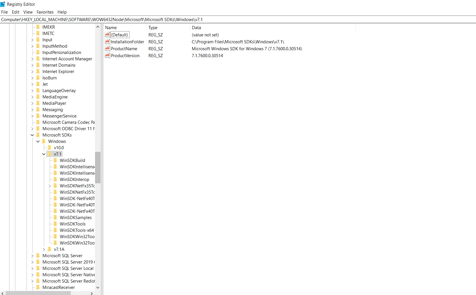The image size is (476, 295).
Task: Expand the Input key
Action: 32,40
